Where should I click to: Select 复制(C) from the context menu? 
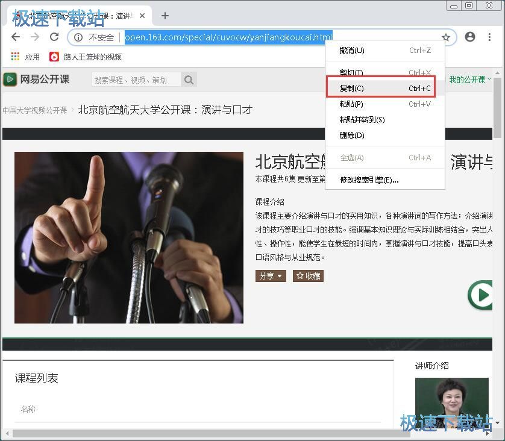(351, 87)
